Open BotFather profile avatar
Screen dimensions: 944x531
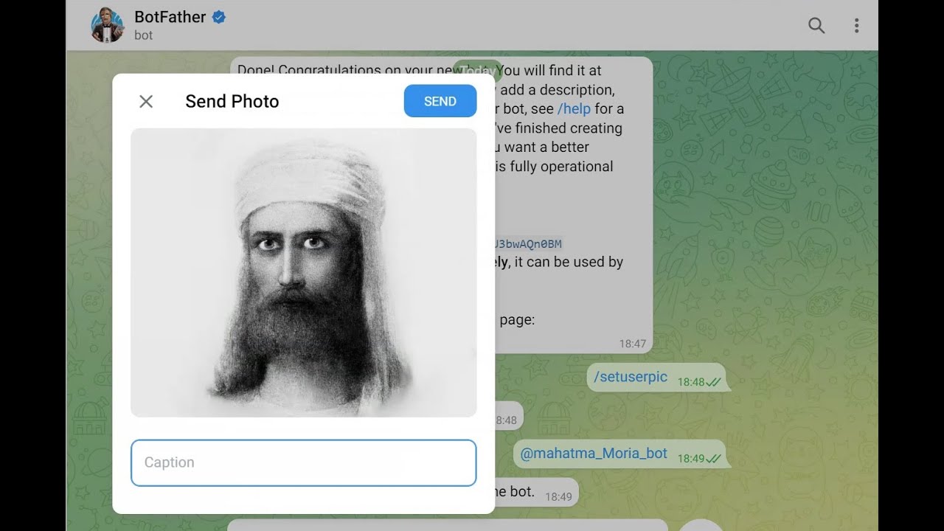(107, 26)
